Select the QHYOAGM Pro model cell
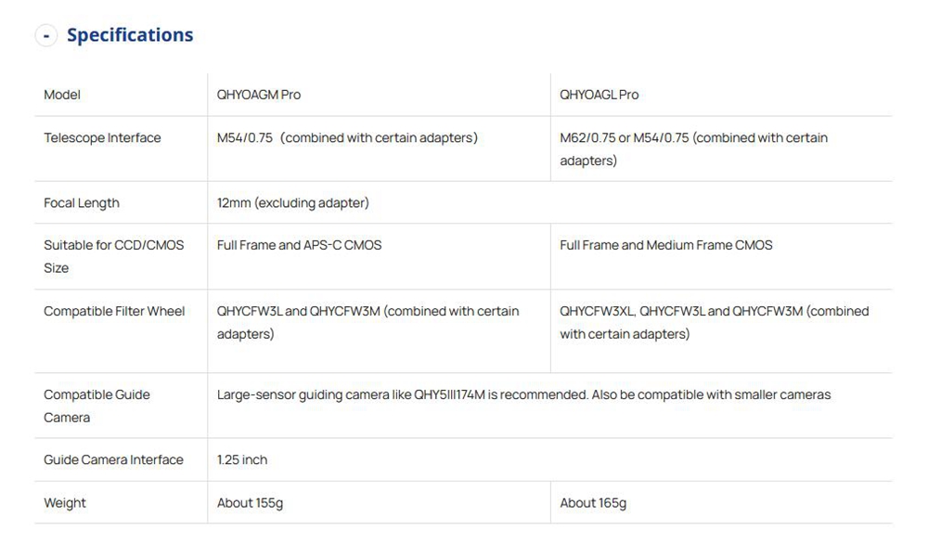The height and width of the screenshot is (555, 928). pos(259,95)
